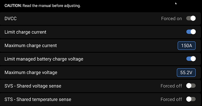
Task: Open the 150A maximum charge current value
Action: [186, 46]
